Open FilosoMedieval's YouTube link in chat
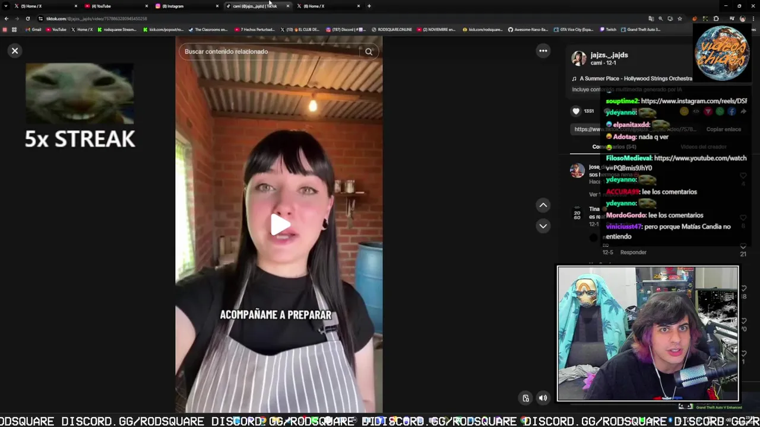 click(676, 163)
